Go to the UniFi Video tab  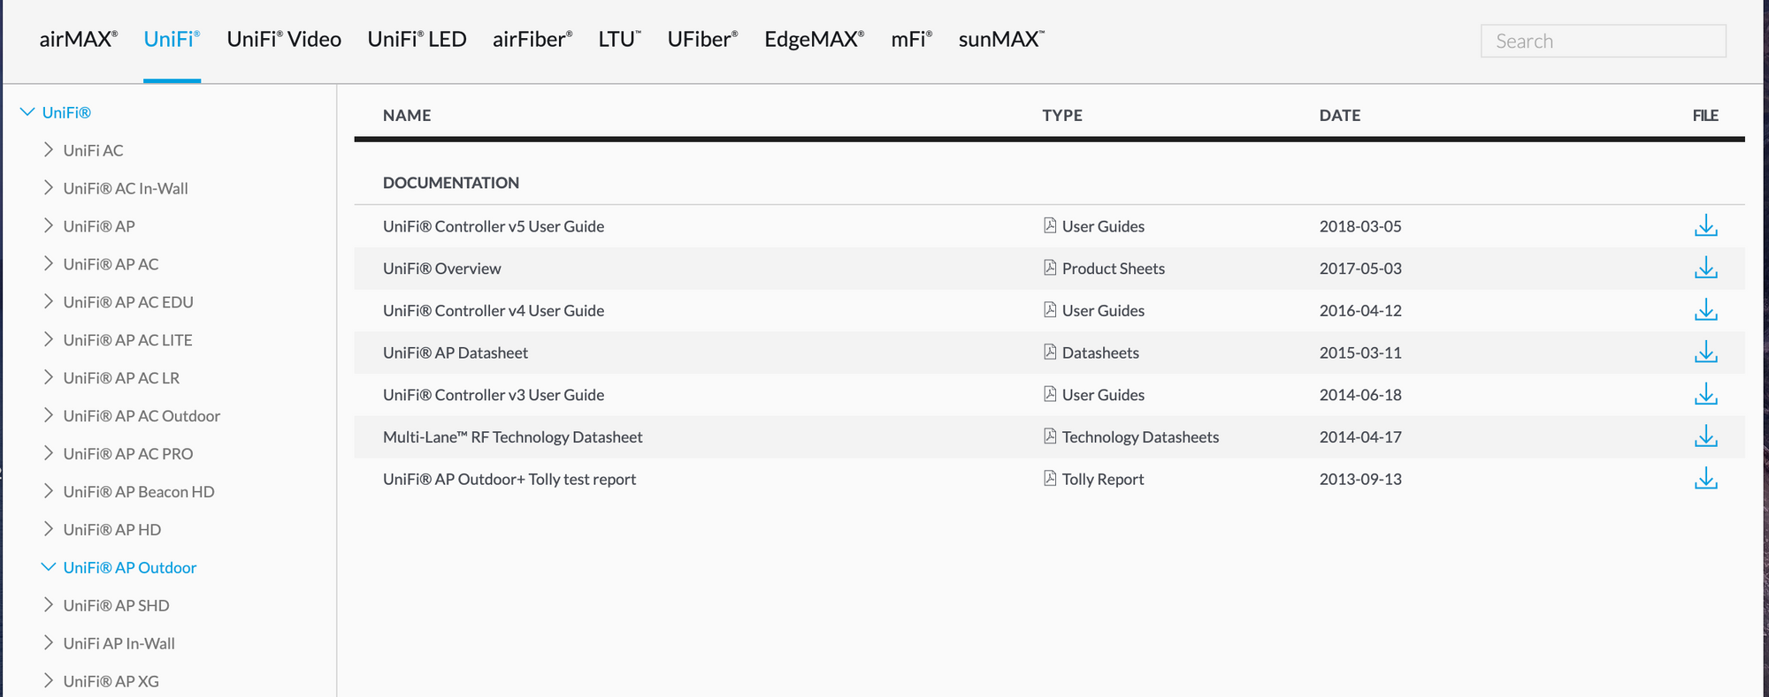[x=284, y=40]
